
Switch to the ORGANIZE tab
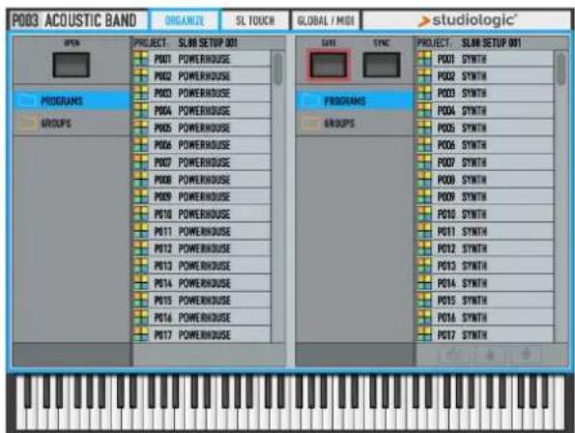click(184, 20)
